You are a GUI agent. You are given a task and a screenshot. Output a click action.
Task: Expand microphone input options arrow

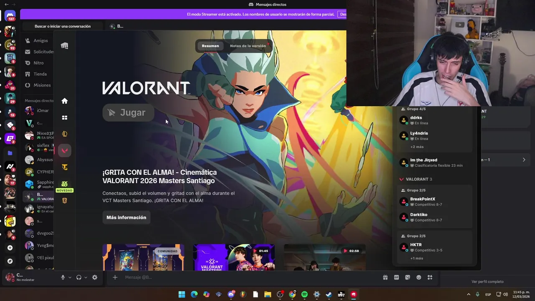point(70,277)
